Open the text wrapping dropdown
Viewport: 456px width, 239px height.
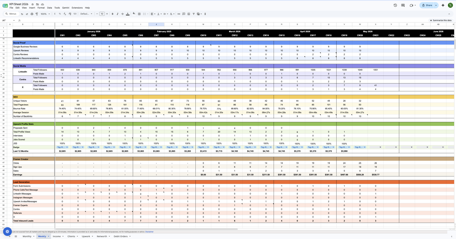coord(165,14)
